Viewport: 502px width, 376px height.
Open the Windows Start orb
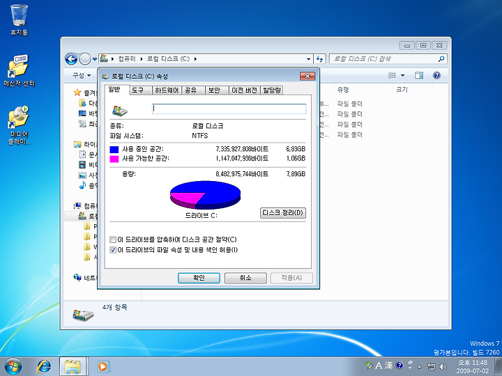[13, 366]
